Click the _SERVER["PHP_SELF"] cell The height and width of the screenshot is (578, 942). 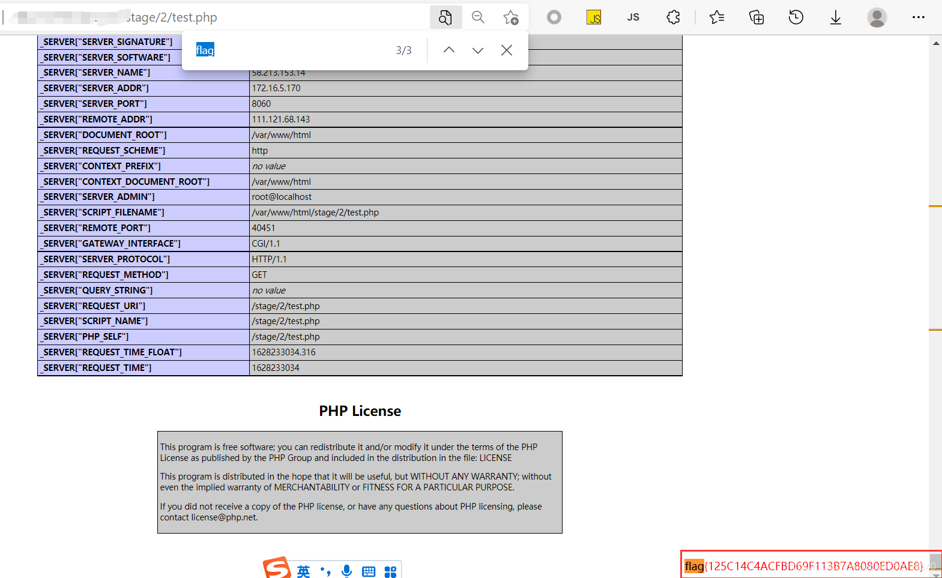143,337
